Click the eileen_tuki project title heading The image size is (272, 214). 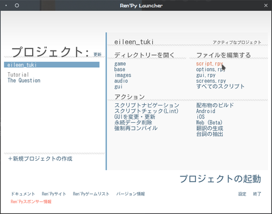[x=134, y=42]
